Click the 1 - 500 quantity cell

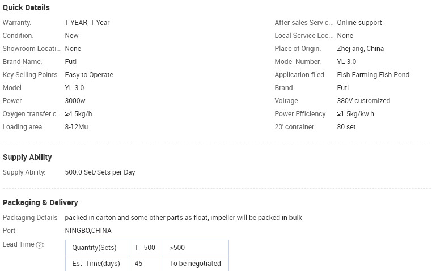coord(146,248)
